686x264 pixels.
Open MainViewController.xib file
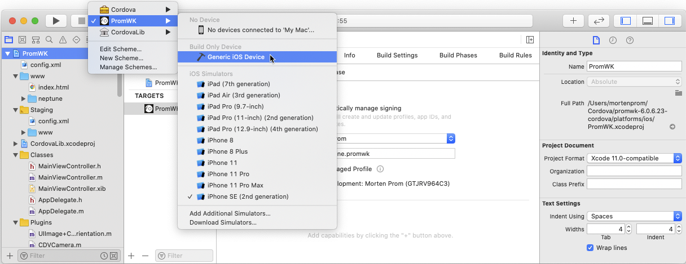point(72,189)
